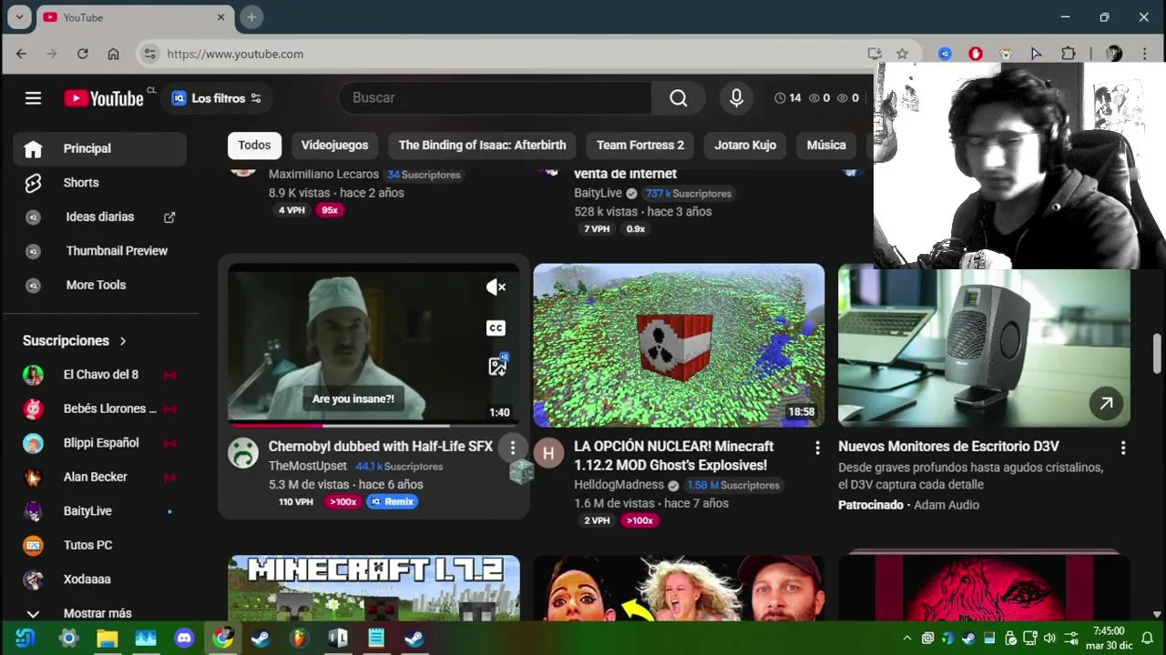
Task: Open Nuevos Monitores de Escritorio D3V title
Action: pos(948,447)
